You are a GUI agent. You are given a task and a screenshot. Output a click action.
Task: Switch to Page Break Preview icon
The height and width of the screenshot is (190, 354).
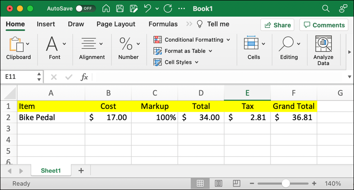[x=236, y=184]
